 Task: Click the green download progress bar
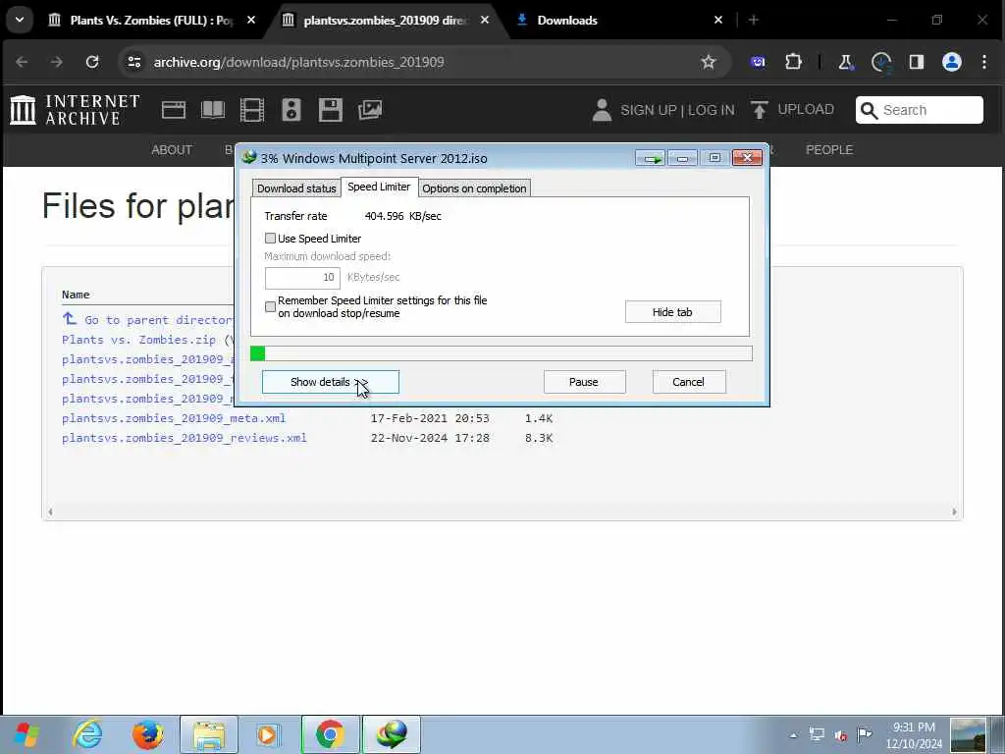pyautogui.click(x=502, y=353)
